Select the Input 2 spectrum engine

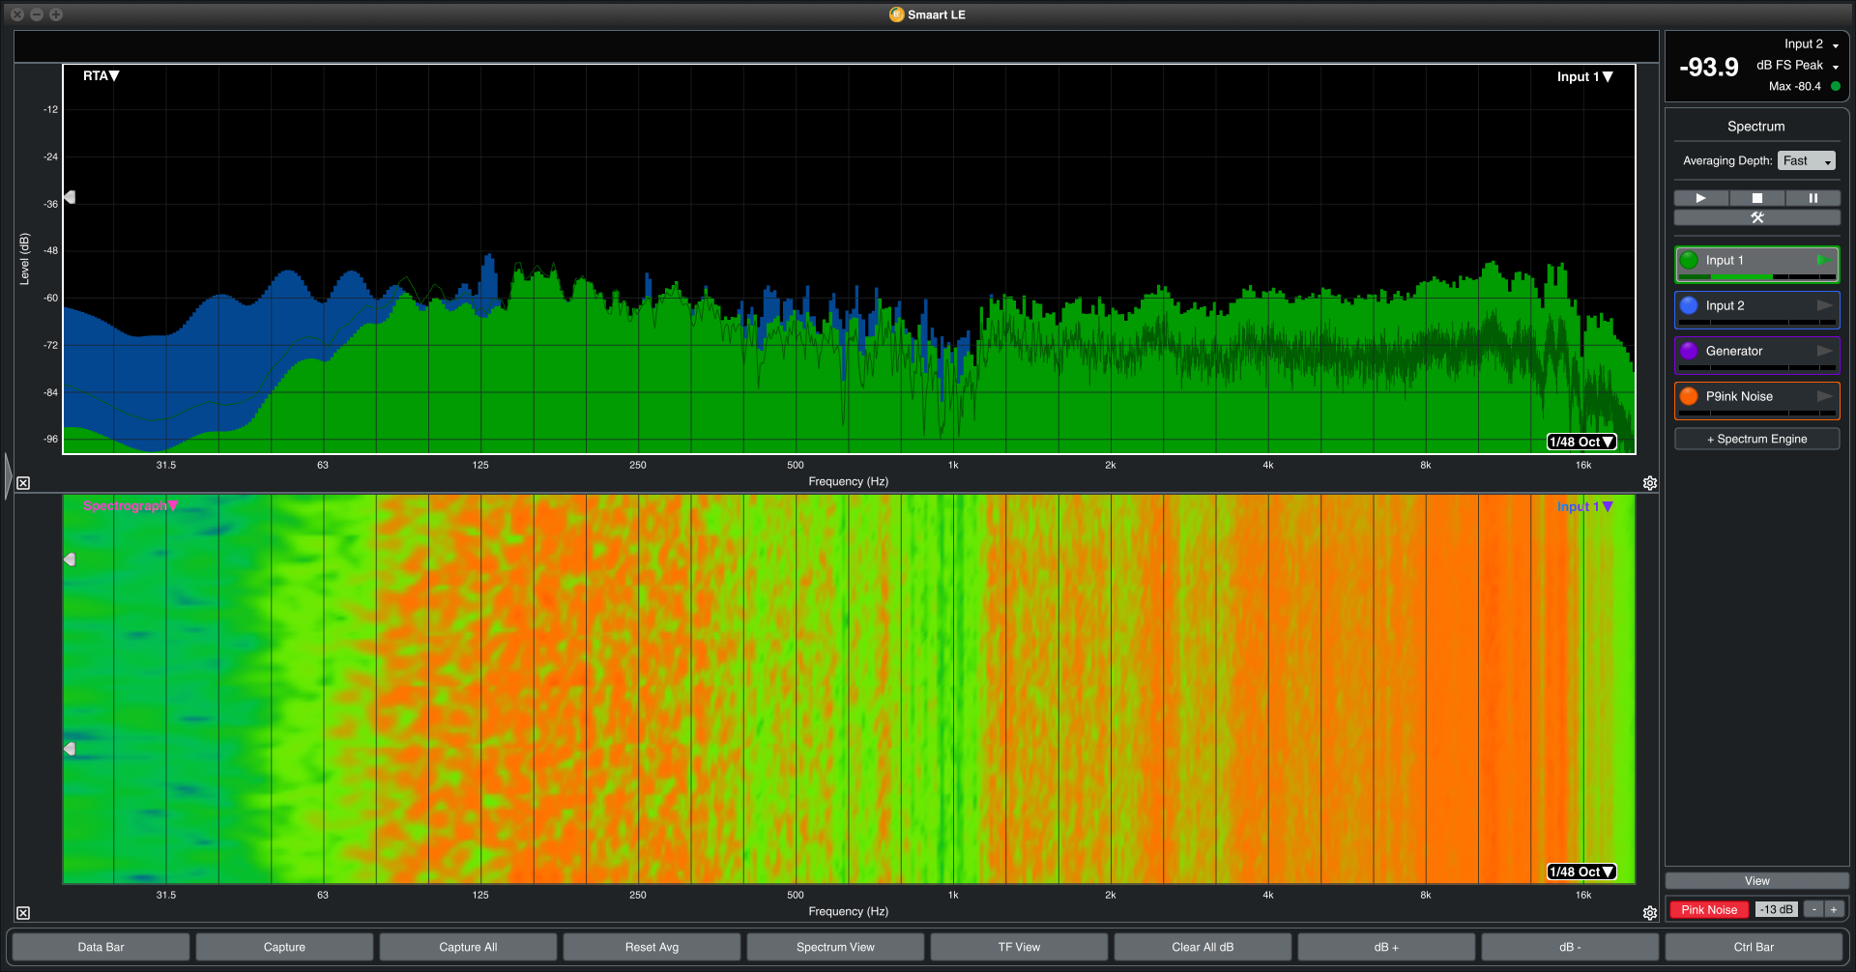point(1756,310)
